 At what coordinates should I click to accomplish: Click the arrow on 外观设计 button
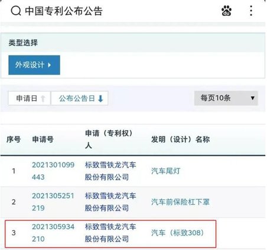pos(50,65)
